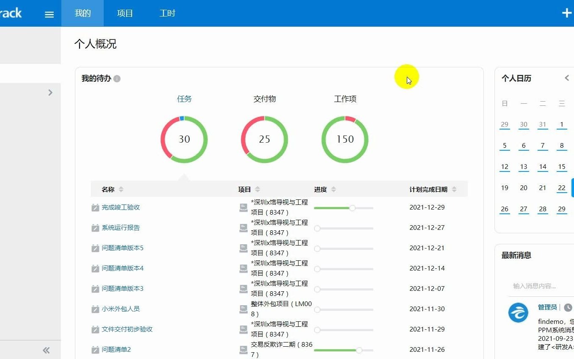Click date 2021-11-30 cell
Viewport: 574px width, 359px height.
[x=427, y=309]
